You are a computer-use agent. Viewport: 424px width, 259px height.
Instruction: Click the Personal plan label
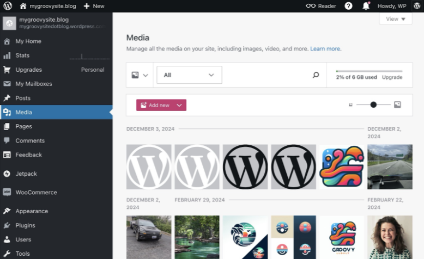[93, 70]
